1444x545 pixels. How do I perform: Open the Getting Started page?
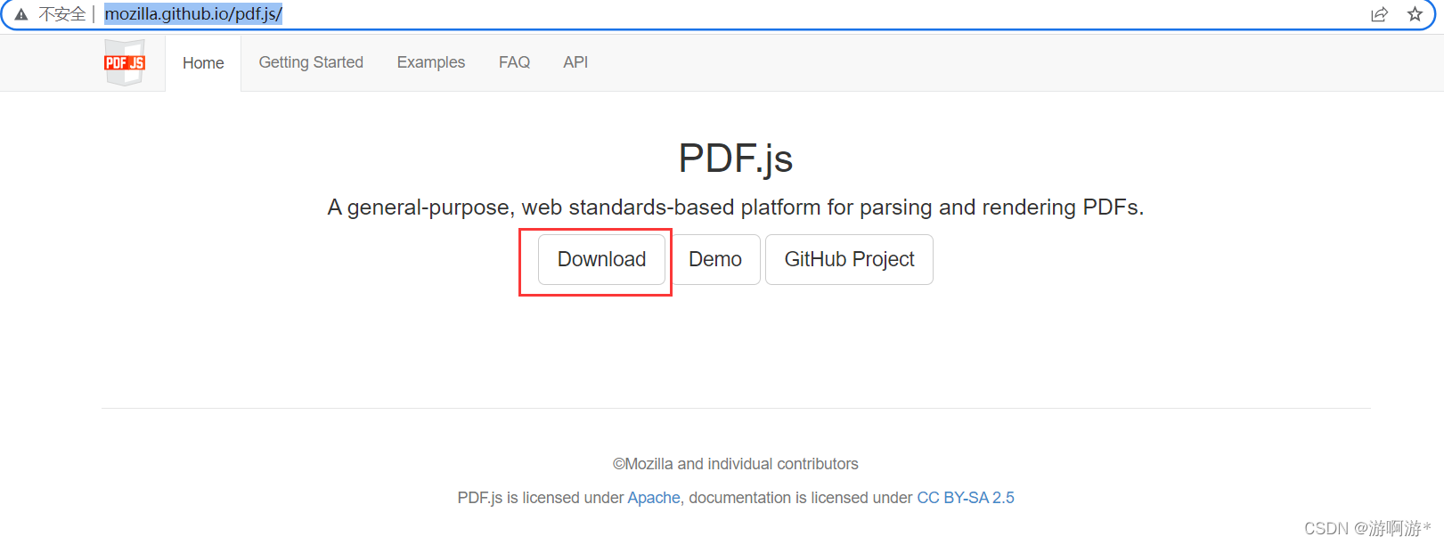[311, 62]
